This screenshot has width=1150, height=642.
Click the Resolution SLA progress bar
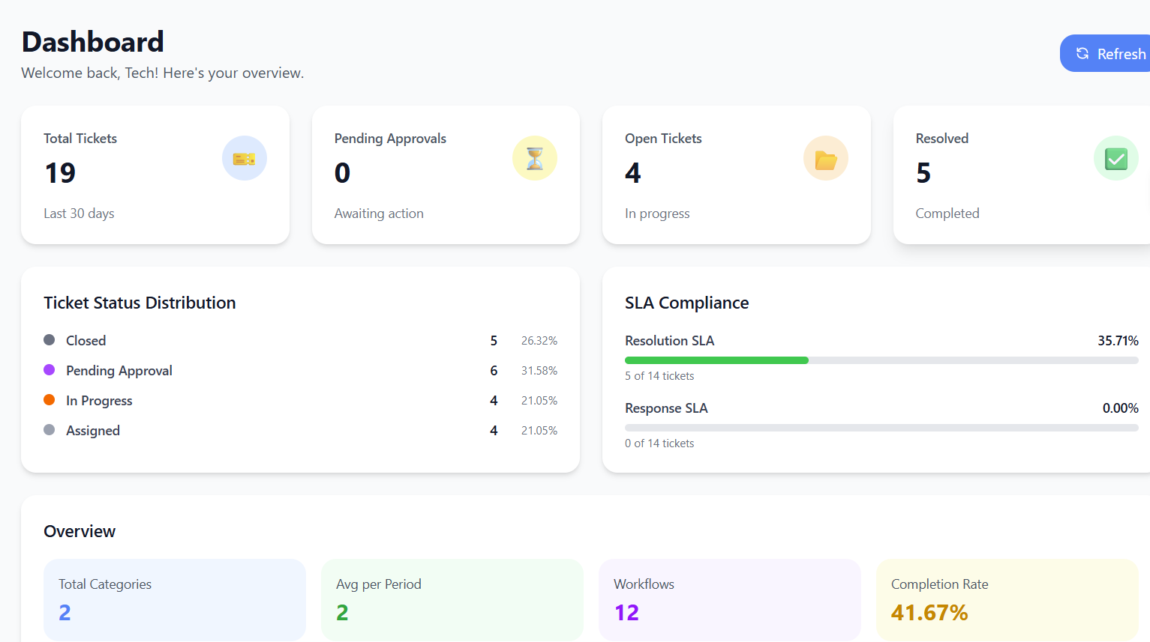pyautogui.click(x=881, y=360)
